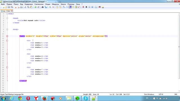Collapse the table fold on line 11
The image size is (180, 101).
pos(7,36)
